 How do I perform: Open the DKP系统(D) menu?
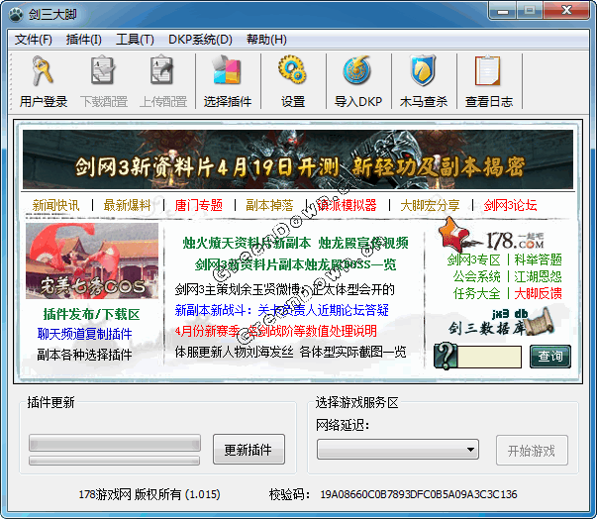(200, 40)
